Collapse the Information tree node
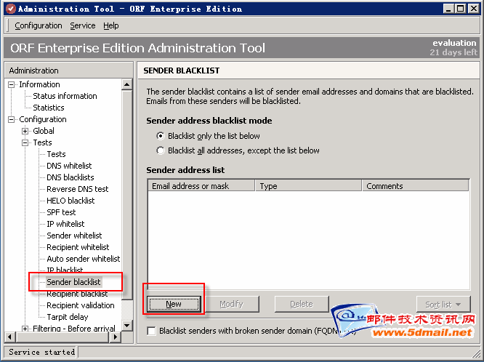 click(12, 84)
